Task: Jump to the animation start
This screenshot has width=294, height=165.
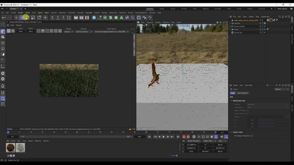Action: (149, 137)
